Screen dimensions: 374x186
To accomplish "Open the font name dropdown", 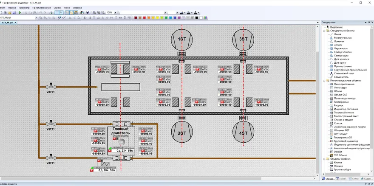I will tap(165, 13).
